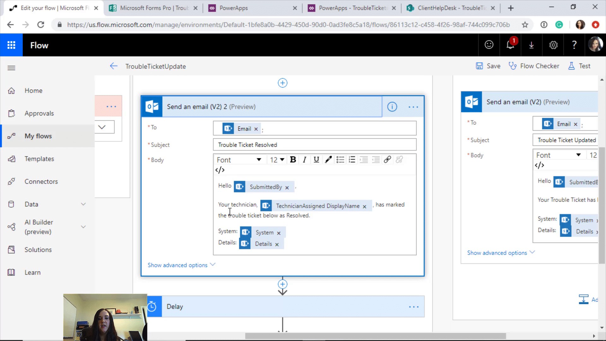Open the Font dropdown in the right email card
The width and height of the screenshot is (606, 341).
pos(558,155)
